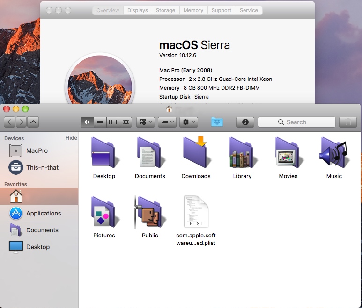The height and width of the screenshot is (308, 362).
Task: Select the Documents folder icon in main pane
Action: tap(150, 152)
